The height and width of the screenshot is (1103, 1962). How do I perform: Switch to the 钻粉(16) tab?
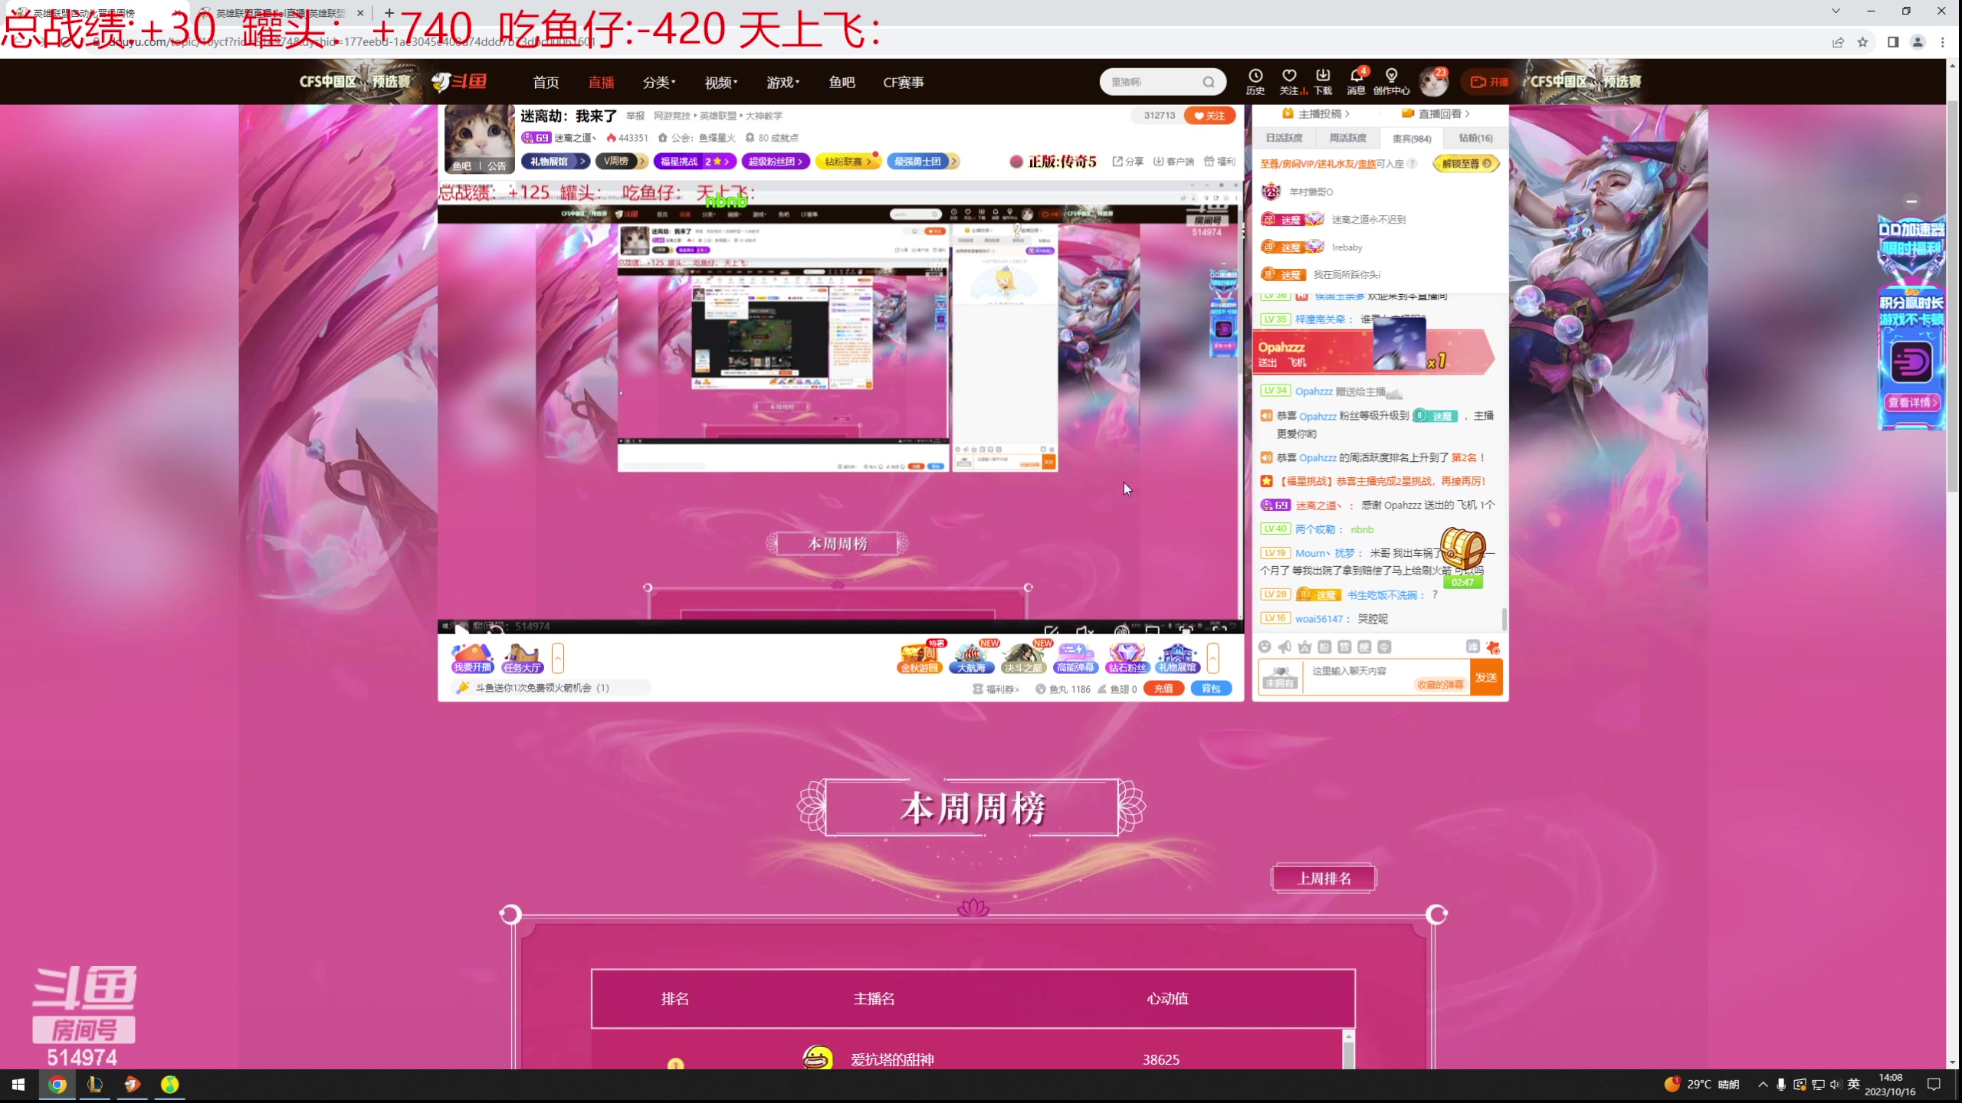(x=1475, y=138)
